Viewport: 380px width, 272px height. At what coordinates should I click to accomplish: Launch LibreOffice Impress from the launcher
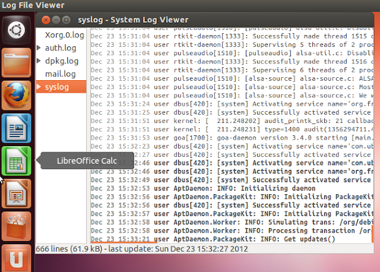(x=16, y=194)
